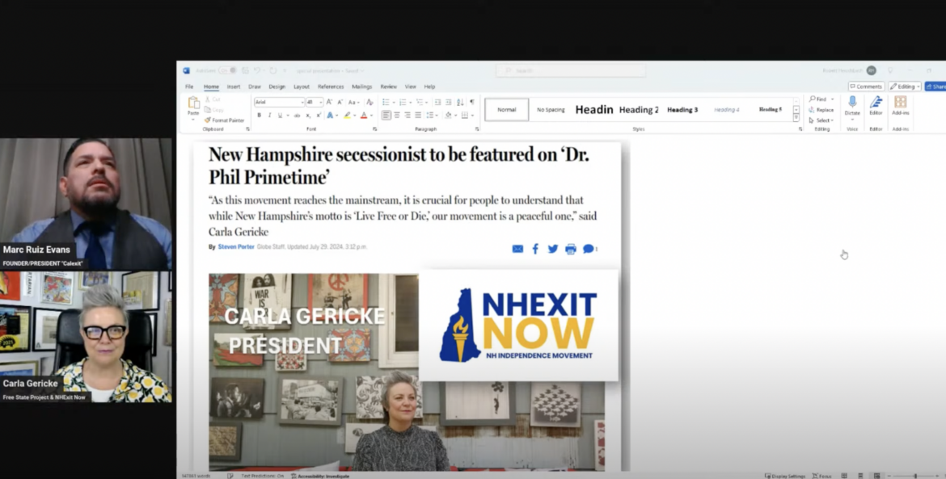The width and height of the screenshot is (946, 479).
Task: Open the Insert ribbon tab
Action: tap(234, 86)
